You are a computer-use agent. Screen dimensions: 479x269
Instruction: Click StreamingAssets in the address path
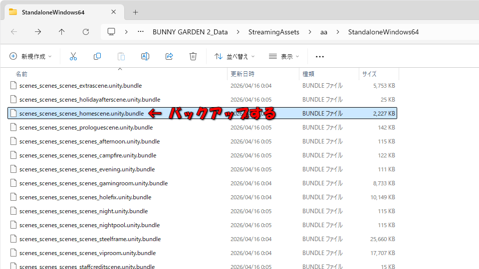point(273,32)
